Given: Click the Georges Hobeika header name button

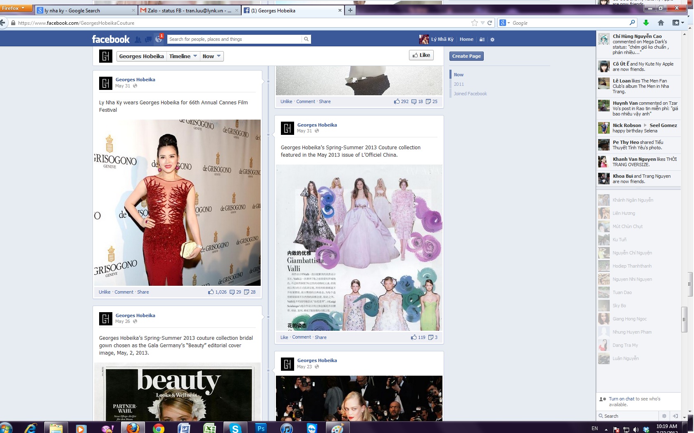Looking at the screenshot, I should click(141, 56).
